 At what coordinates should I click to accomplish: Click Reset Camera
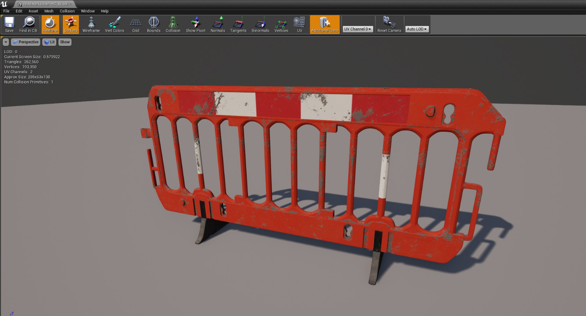click(x=389, y=25)
